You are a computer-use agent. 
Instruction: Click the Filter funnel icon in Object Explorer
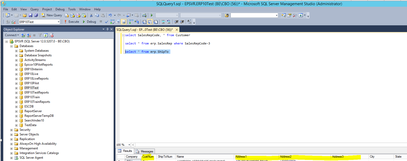(x=40, y=35)
